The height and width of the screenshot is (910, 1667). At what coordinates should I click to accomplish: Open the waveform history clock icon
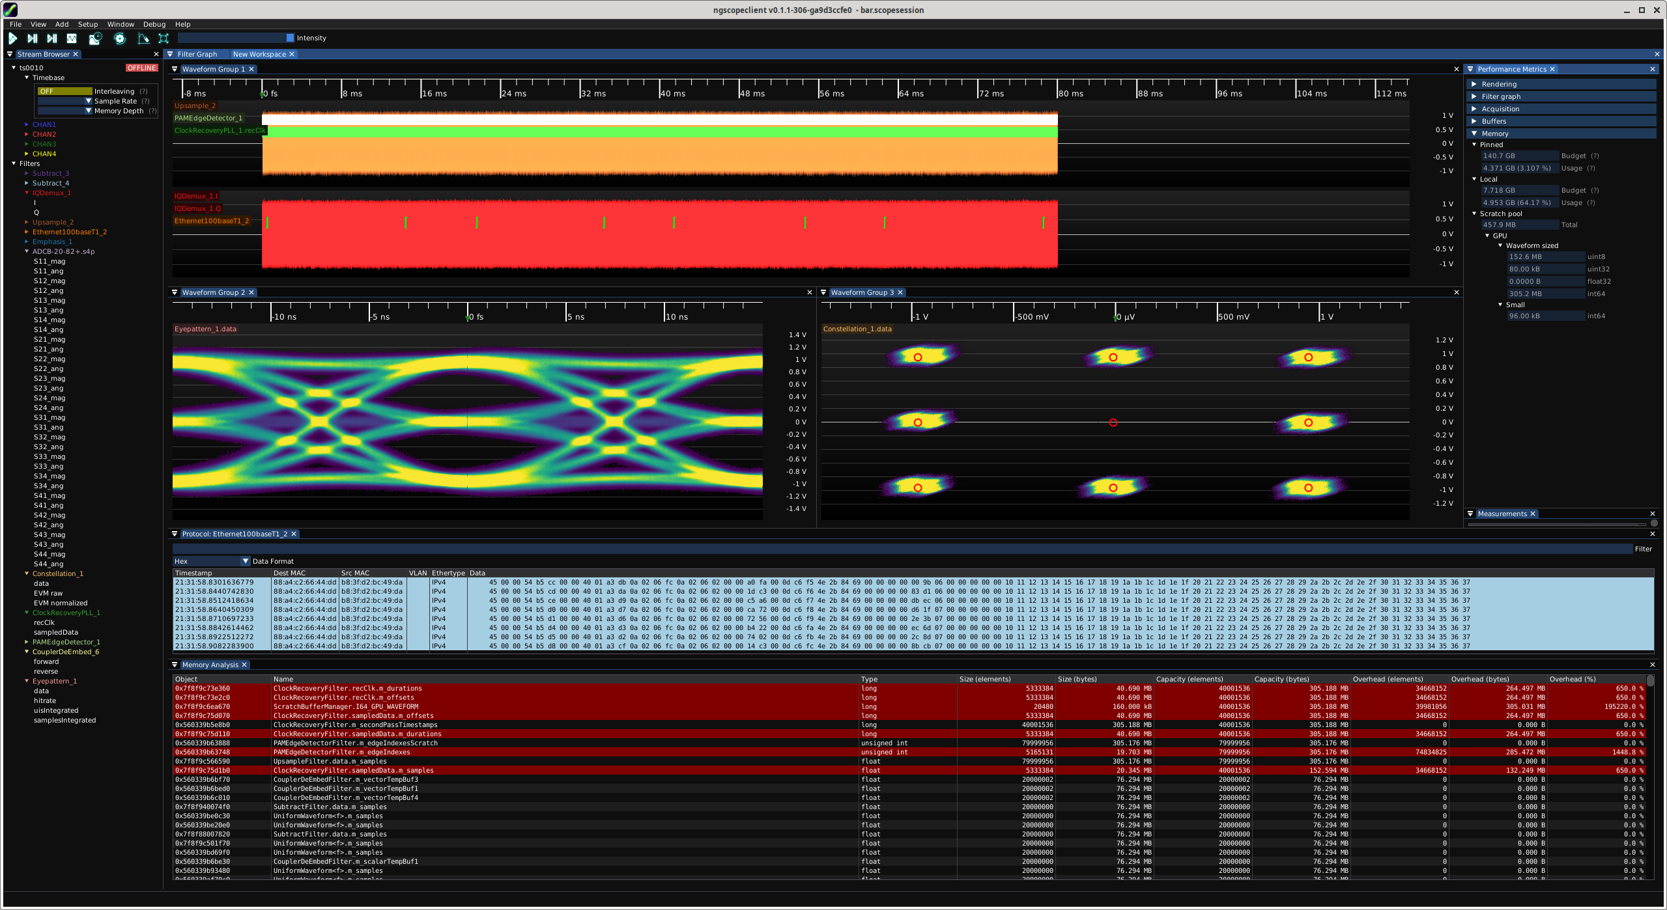pyautogui.click(x=95, y=38)
